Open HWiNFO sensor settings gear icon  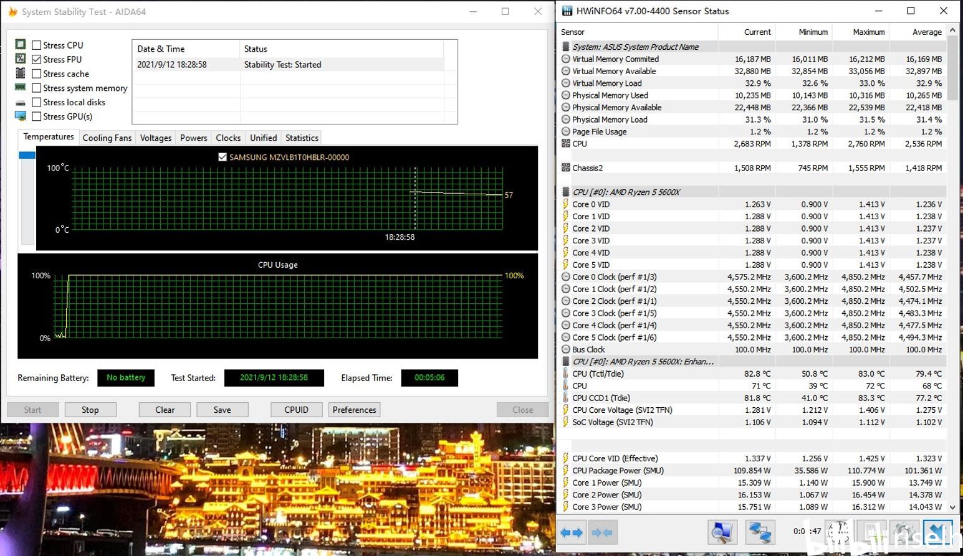[x=905, y=532]
